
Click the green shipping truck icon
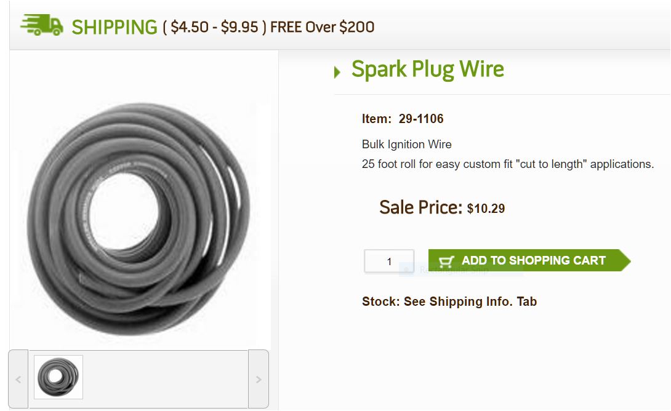click(x=41, y=25)
